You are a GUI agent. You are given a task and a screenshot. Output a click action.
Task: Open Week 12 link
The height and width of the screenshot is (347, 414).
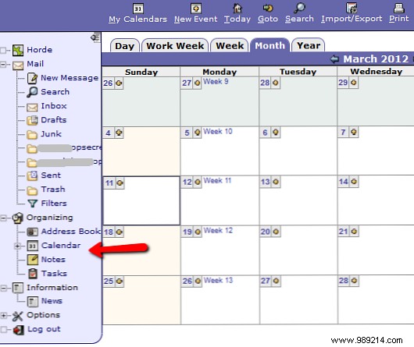218,231
